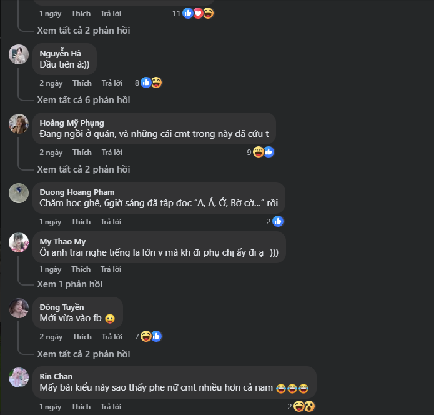Reply to My Thao My's comment
The image size is (434, 415).
(112, 269)
